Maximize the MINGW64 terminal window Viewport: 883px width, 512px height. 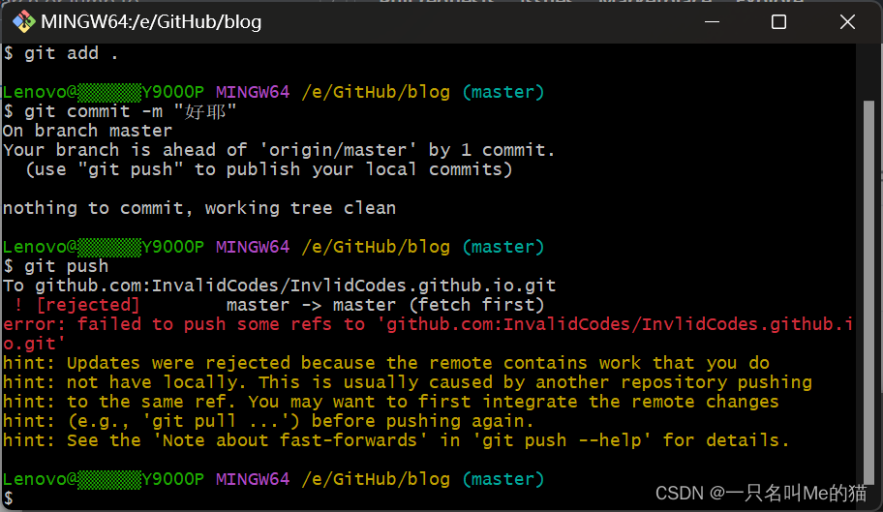coord(778,22)
